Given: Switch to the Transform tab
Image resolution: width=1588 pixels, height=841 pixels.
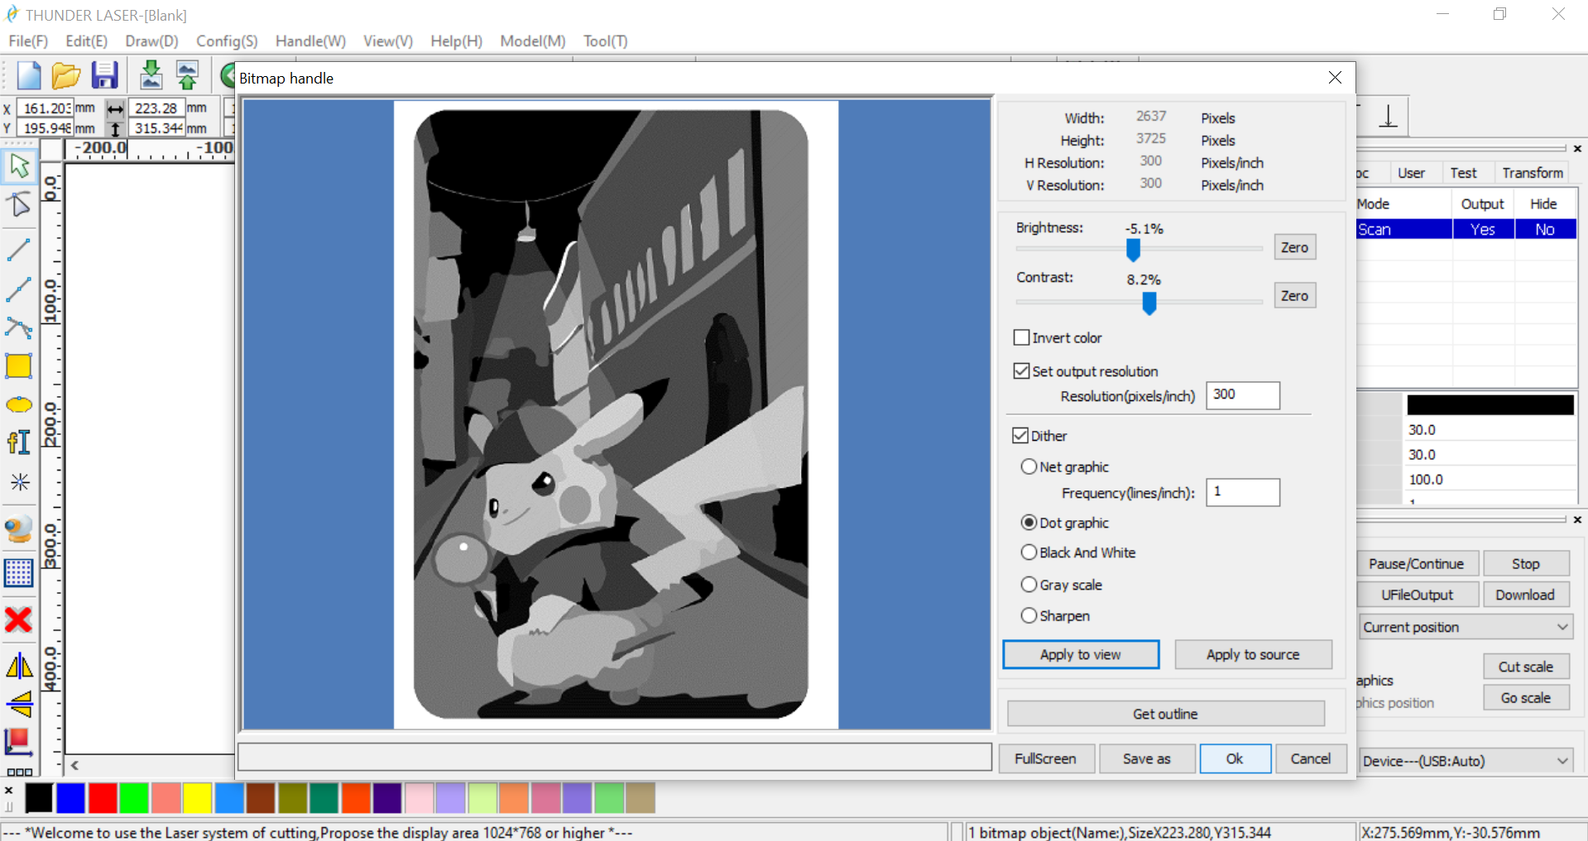Looking at the screenshot, I should tap(1533, 173).
